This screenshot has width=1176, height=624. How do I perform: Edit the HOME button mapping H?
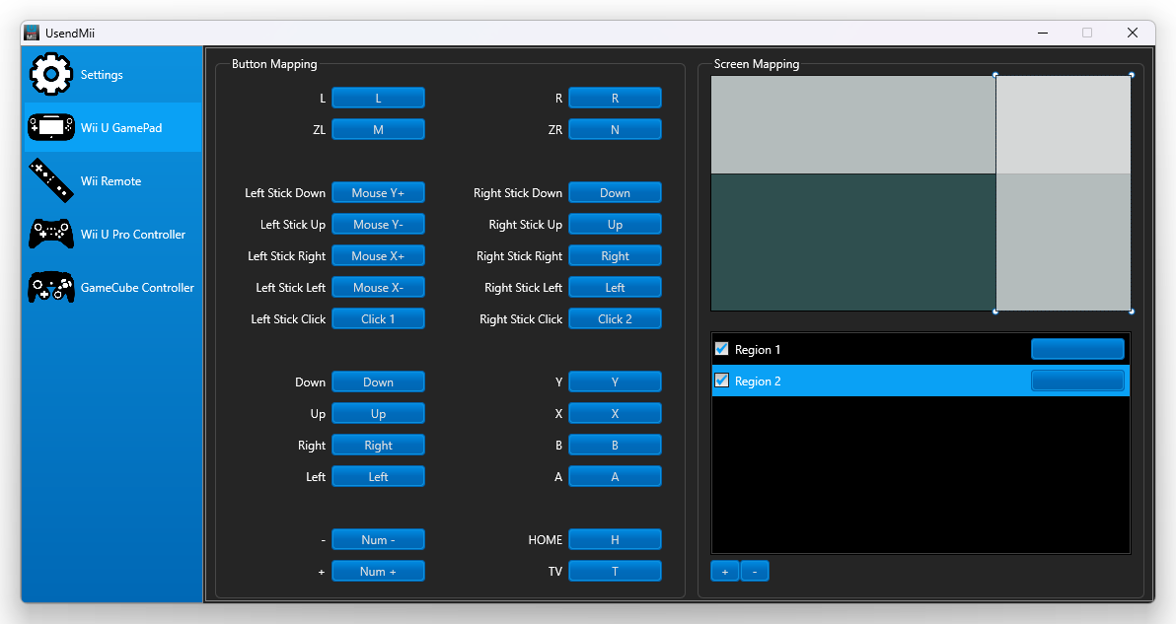[x=615, y=539]
